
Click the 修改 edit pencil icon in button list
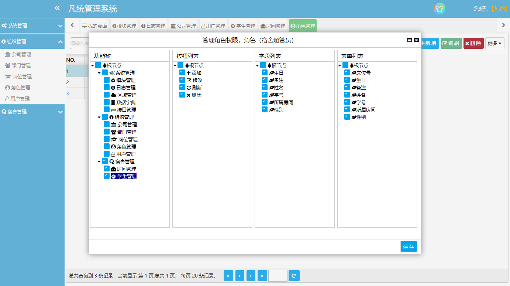[189, 80]
